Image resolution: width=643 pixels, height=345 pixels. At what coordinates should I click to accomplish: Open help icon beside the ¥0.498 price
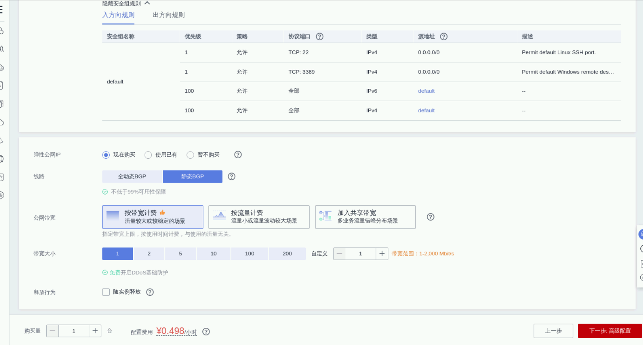(x=206, y=332)
